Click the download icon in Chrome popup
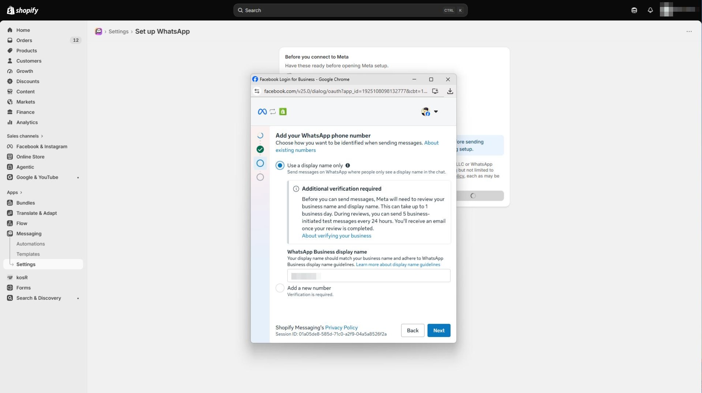This screenshot has width=702, height=393. point(450,91)
